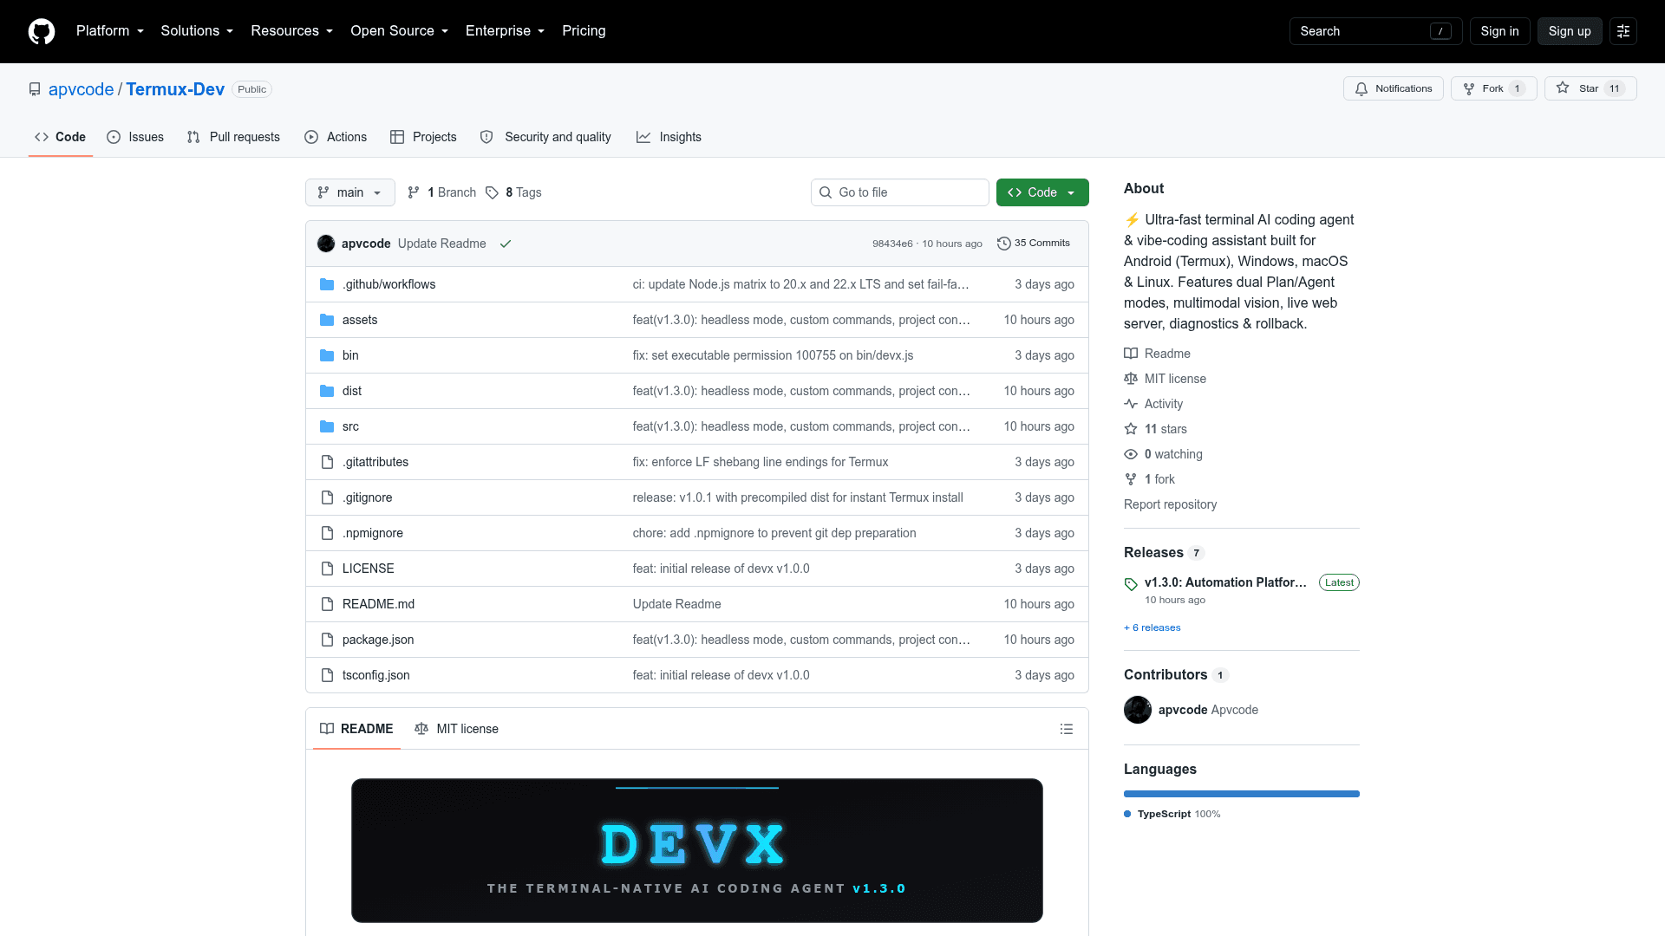Click the repository icon beside apvcode
This screenshot has height=936, width=1665.
[x=35, y=89]
